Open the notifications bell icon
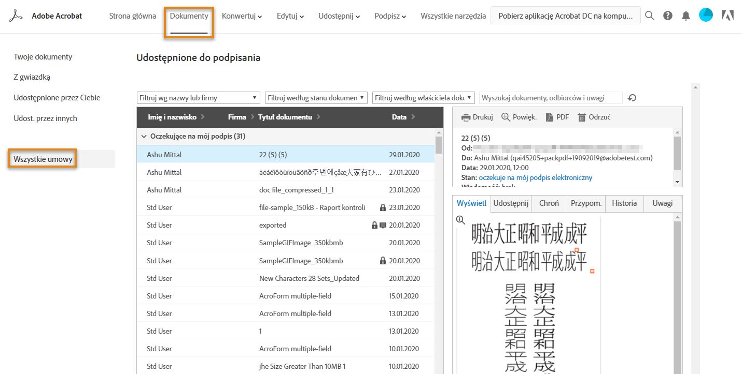 (x=686, y=16)
